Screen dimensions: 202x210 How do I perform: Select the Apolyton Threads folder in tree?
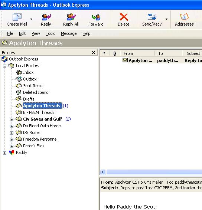pyautogui.click(x=42, y=106)
